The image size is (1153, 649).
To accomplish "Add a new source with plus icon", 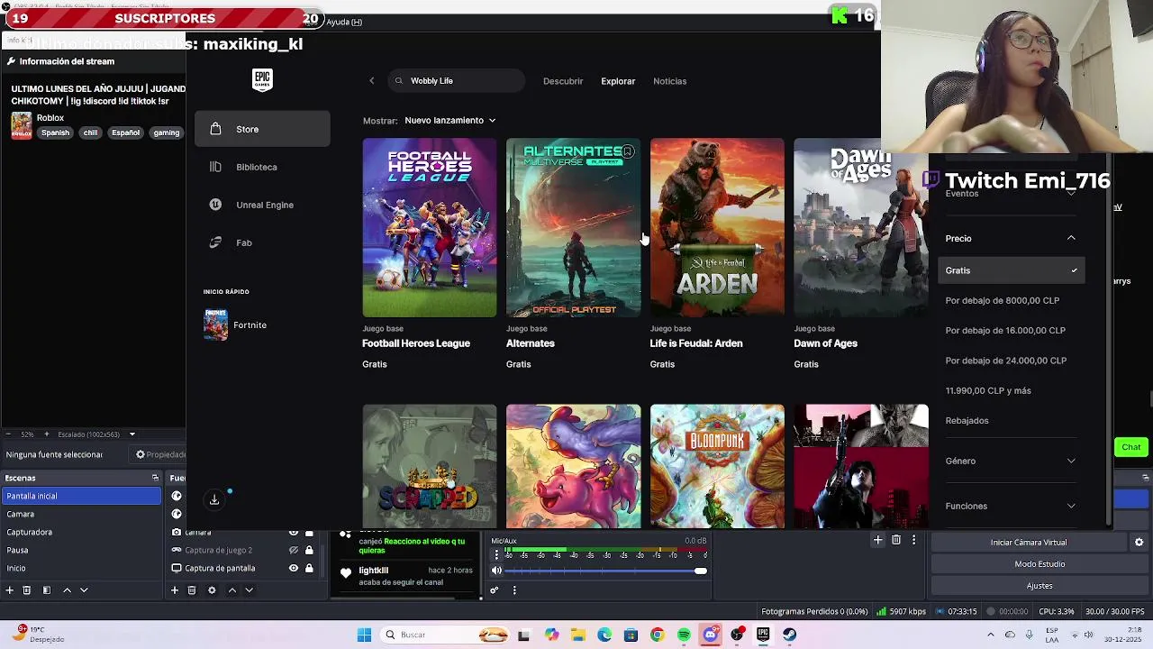I will (175, 590).
